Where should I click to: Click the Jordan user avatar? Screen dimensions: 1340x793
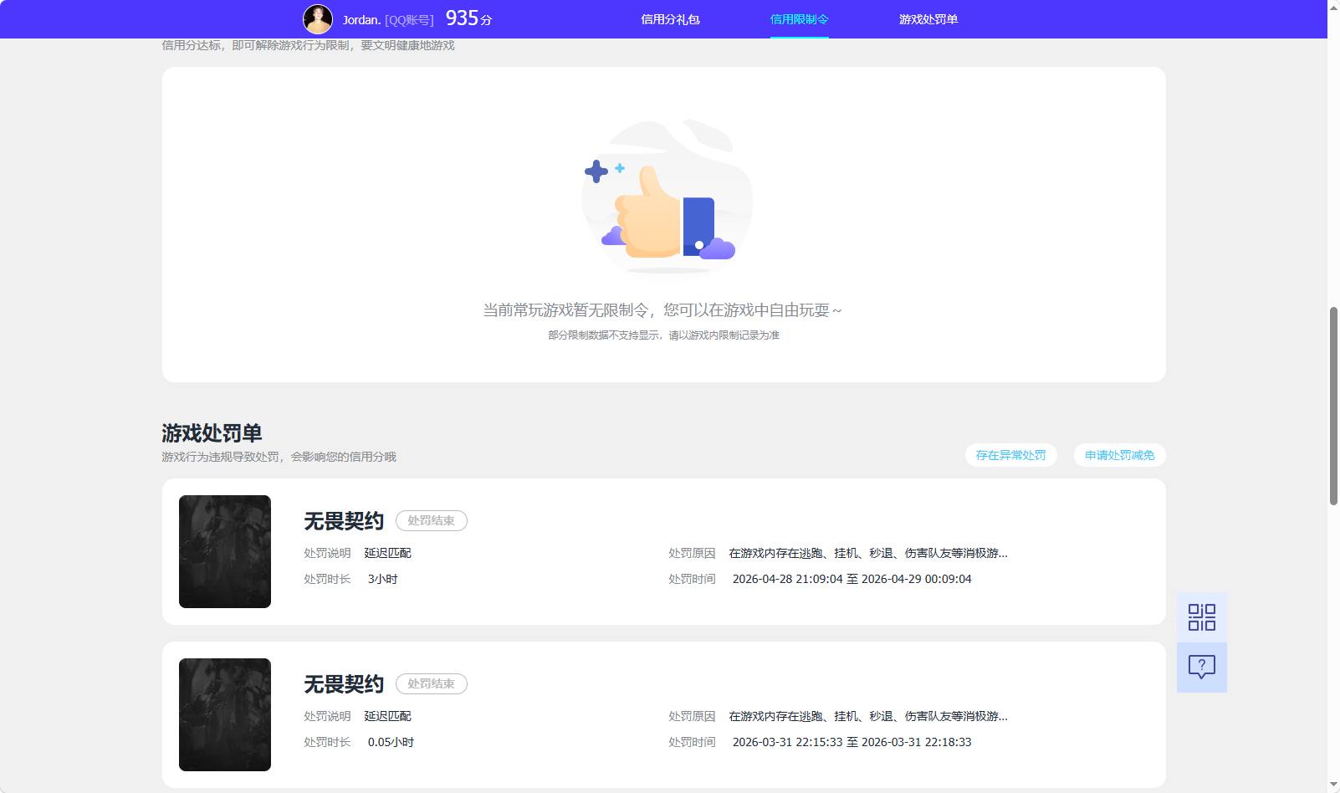tap(318, 19)
